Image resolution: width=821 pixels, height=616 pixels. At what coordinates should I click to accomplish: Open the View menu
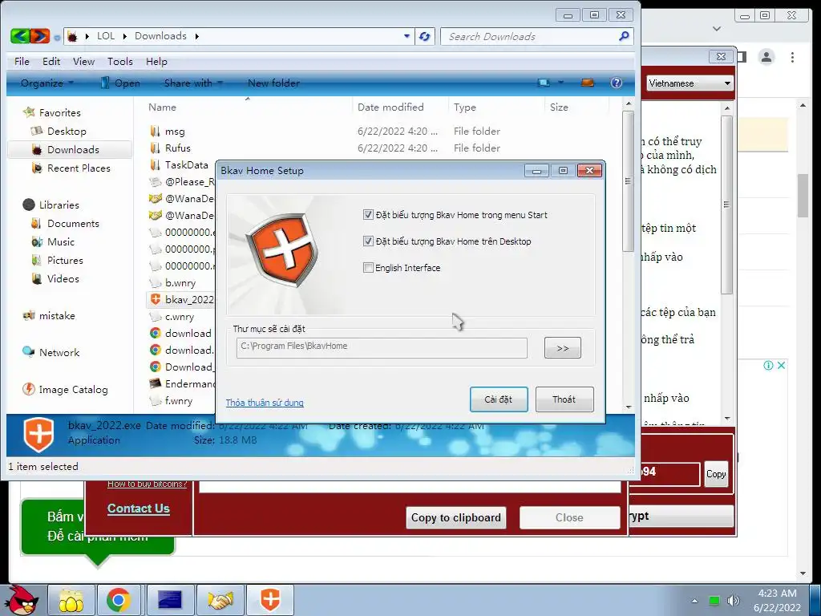[x=83, y=61]
